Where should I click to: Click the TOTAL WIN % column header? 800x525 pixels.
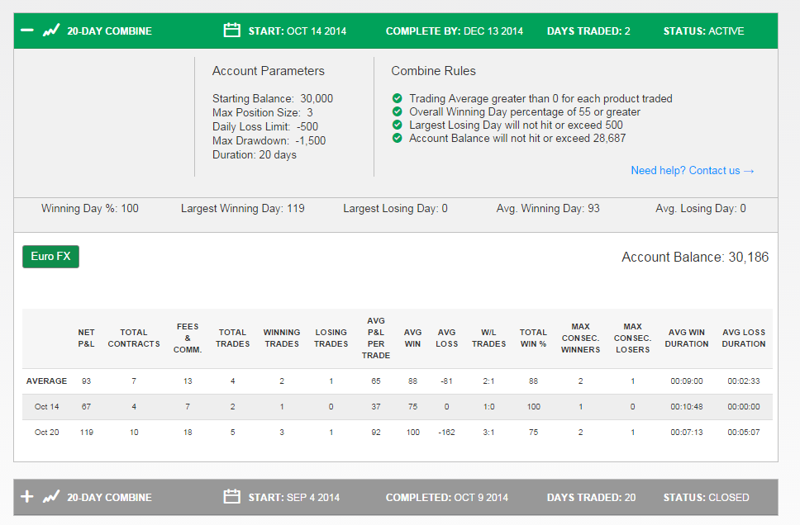tap(533, 338)
